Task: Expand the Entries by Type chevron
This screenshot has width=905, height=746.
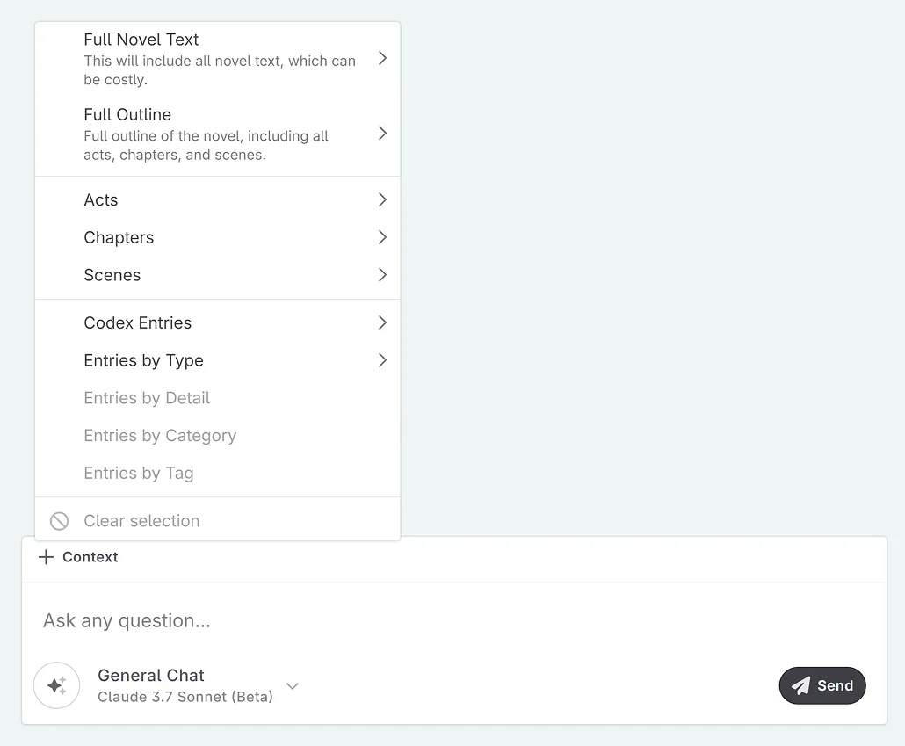Action: [x=382, y=360]
